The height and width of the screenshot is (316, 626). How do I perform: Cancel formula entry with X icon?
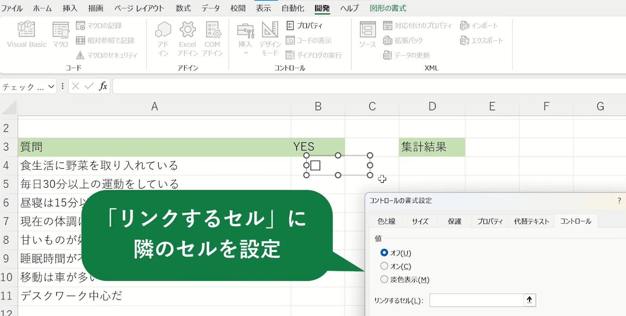click(75, 86)
